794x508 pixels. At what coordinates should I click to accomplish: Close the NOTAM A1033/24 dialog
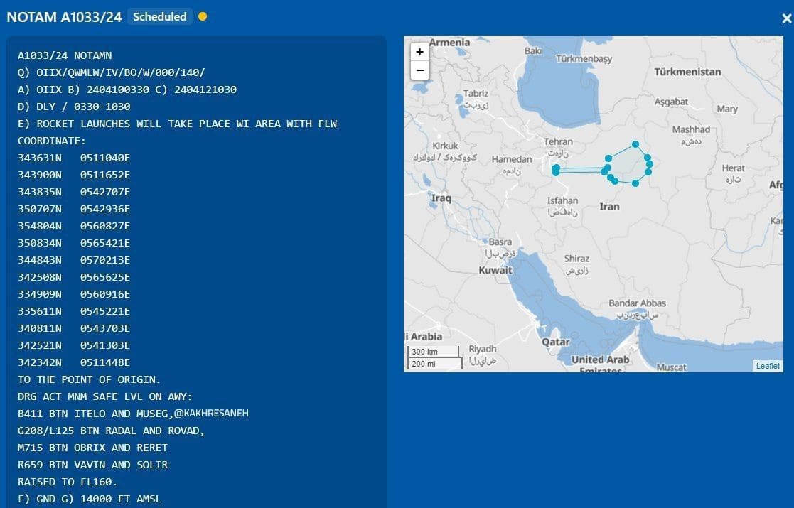click(786, 18)
